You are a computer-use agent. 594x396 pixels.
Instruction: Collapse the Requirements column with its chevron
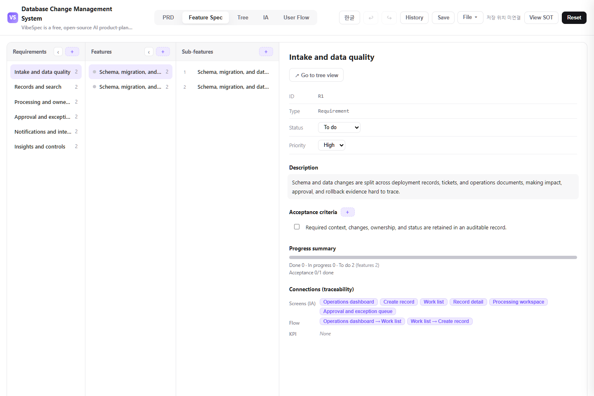point(58,52)
